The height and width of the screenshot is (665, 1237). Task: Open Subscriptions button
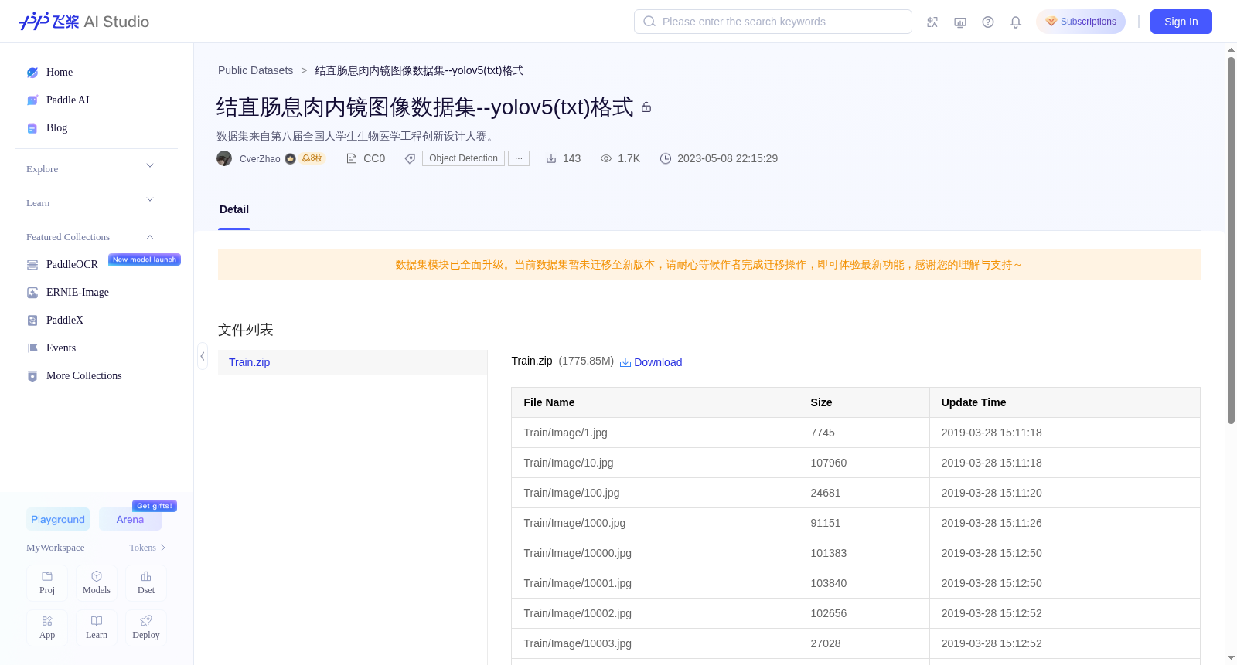(x=1081, y=22)
